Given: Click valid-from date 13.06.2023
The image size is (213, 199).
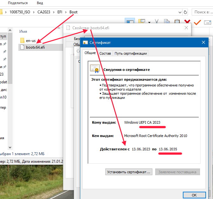Looking at the screenshot, I should tap(141, 149).
